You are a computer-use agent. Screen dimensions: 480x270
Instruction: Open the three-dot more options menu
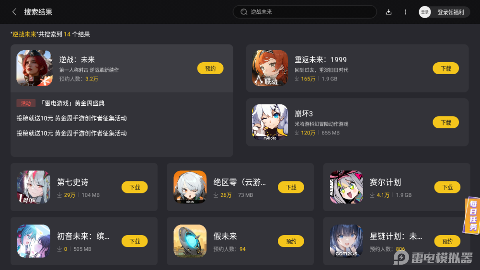pos(405,12)
